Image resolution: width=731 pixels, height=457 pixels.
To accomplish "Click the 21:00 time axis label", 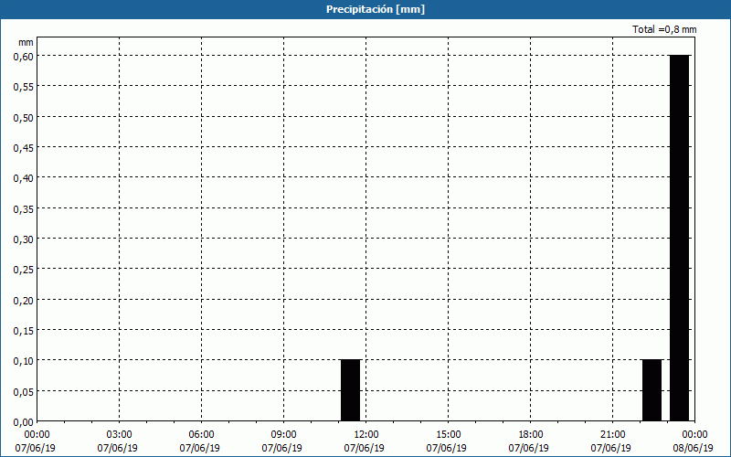I will (x=612, y=435).
